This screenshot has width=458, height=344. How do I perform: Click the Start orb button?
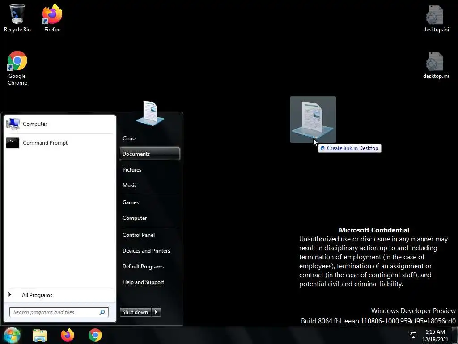pos(12,335)
